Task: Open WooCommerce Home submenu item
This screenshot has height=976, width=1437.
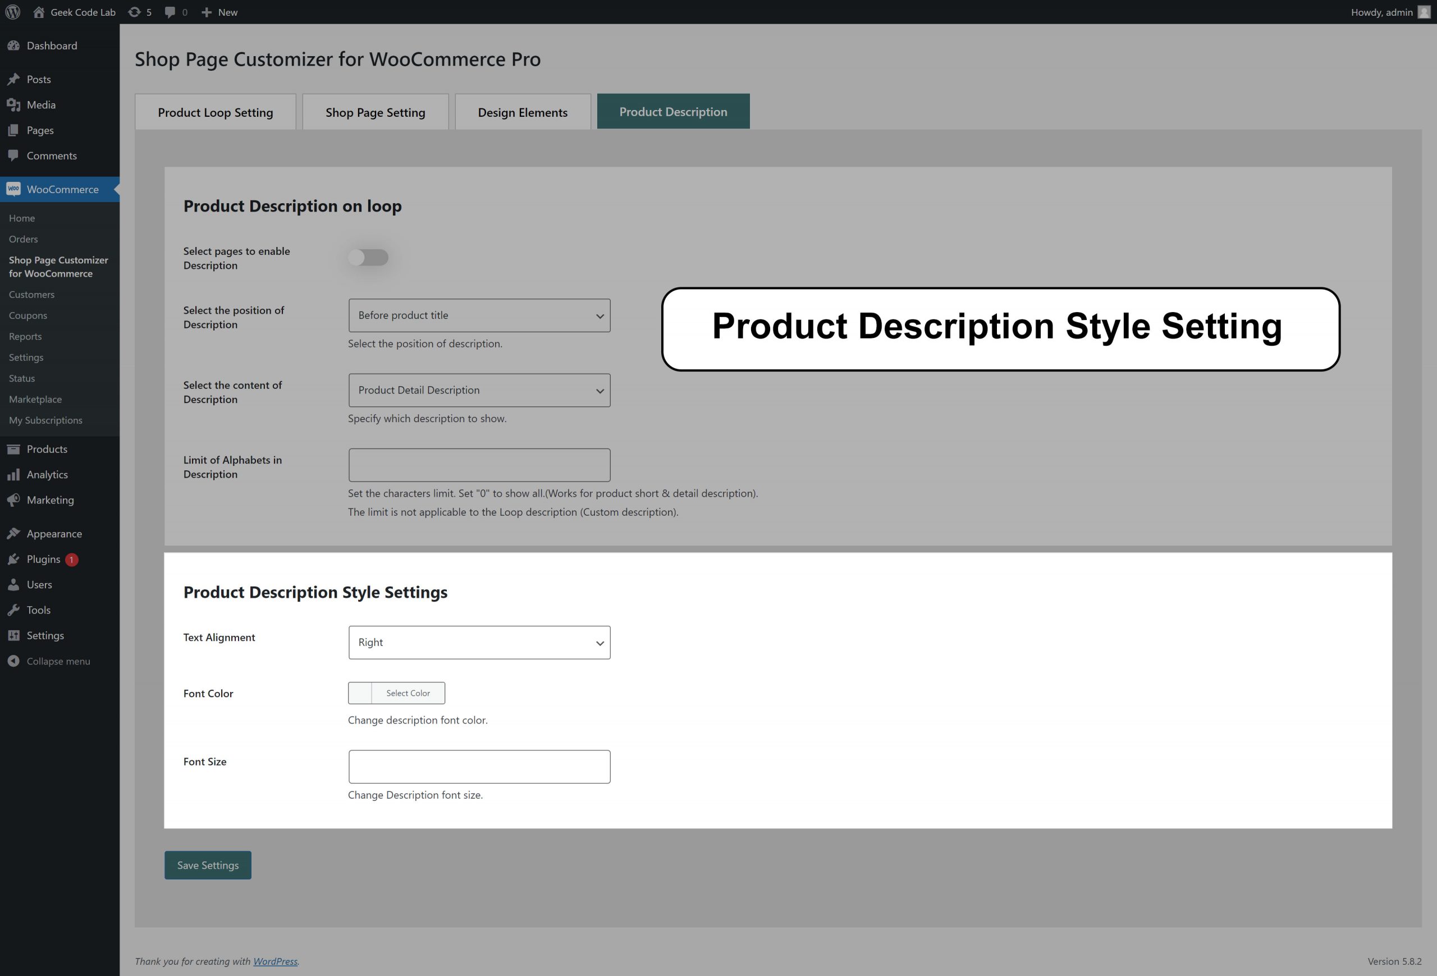Action: coord(22,218)
